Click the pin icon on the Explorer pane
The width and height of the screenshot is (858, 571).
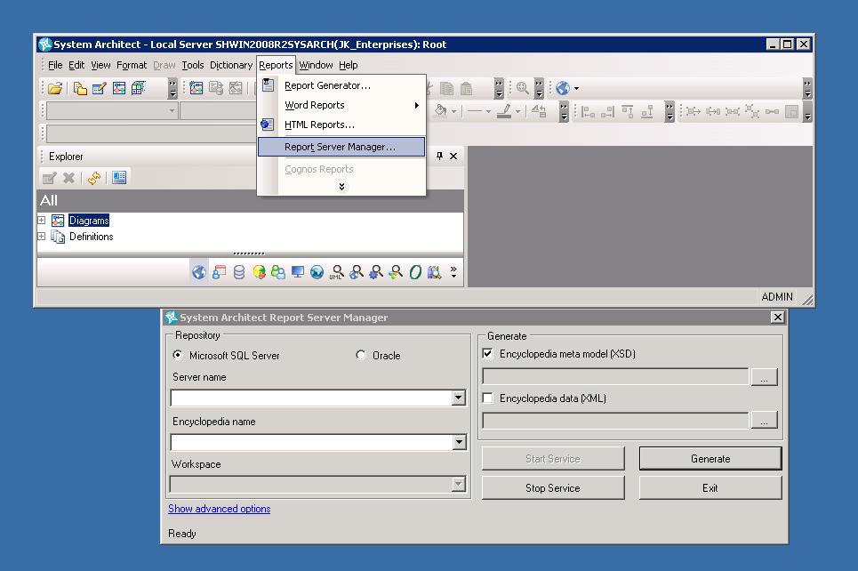click(x=439, y=156)
